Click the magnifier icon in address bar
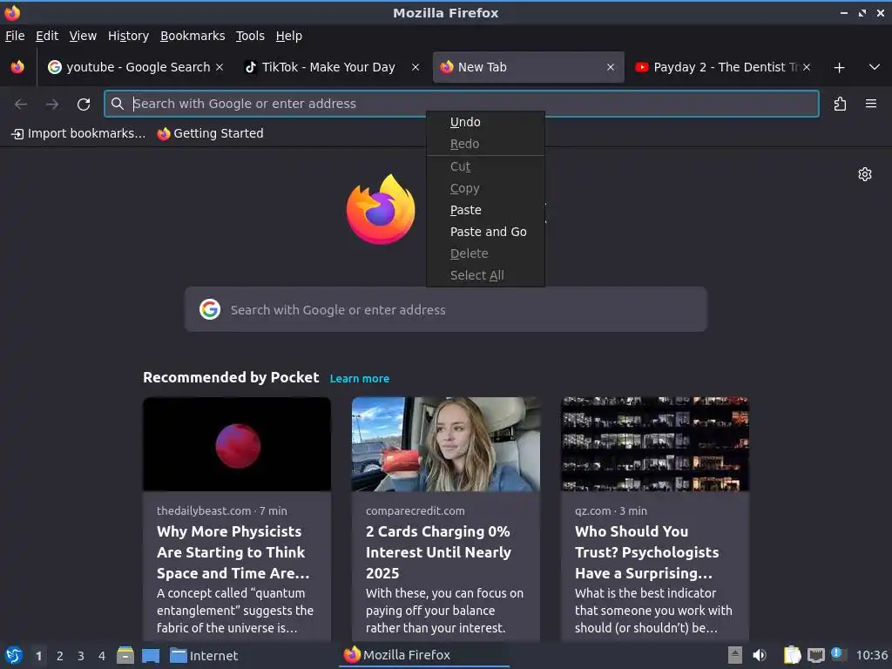Viewport: 892px width, 669px height. (118, 104)
